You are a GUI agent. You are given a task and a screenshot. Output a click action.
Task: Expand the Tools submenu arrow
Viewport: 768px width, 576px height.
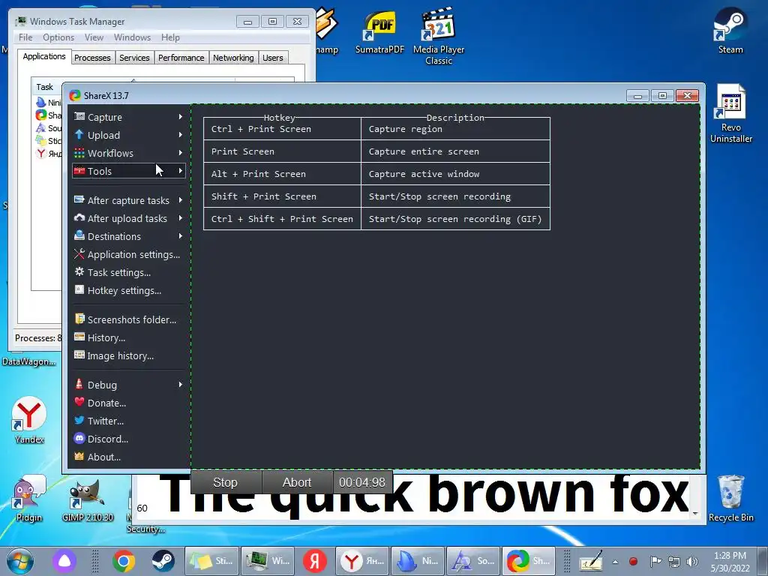[x=180, y=171]
